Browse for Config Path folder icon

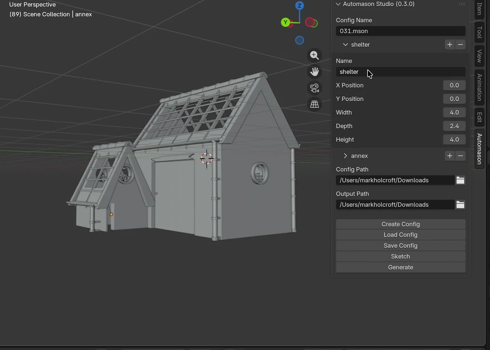(x=460, y=180)
